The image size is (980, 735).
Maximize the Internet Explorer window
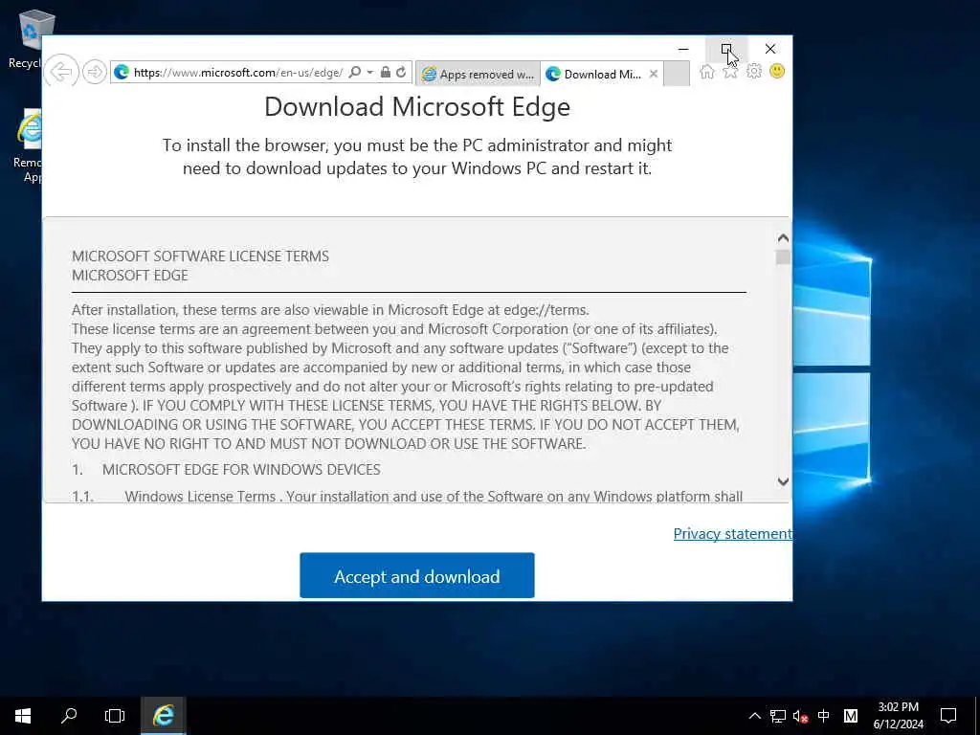pos(725,49)
